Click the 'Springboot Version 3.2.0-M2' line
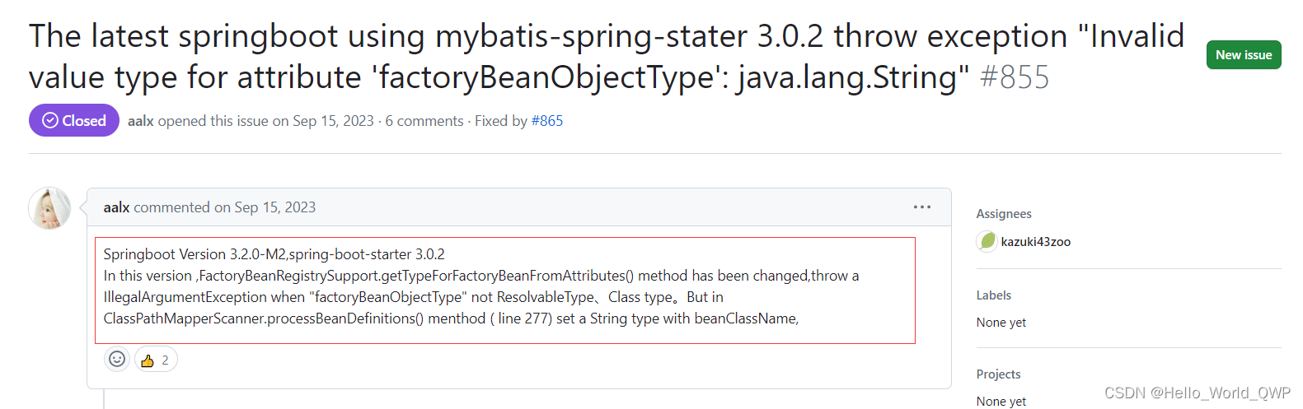The width and height of the screenshot is (1303, 409). [274, 254]
